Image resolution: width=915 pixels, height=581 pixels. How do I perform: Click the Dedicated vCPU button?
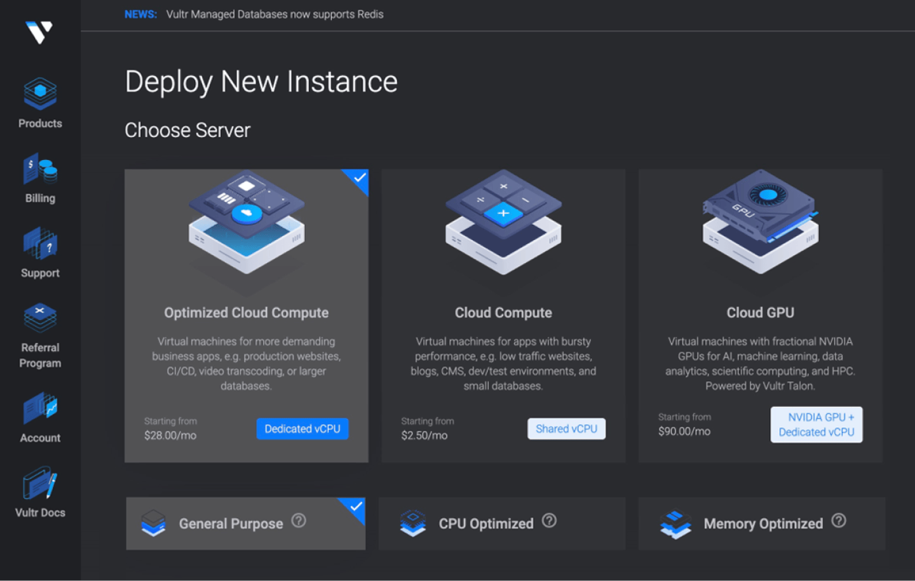point(302,429)
